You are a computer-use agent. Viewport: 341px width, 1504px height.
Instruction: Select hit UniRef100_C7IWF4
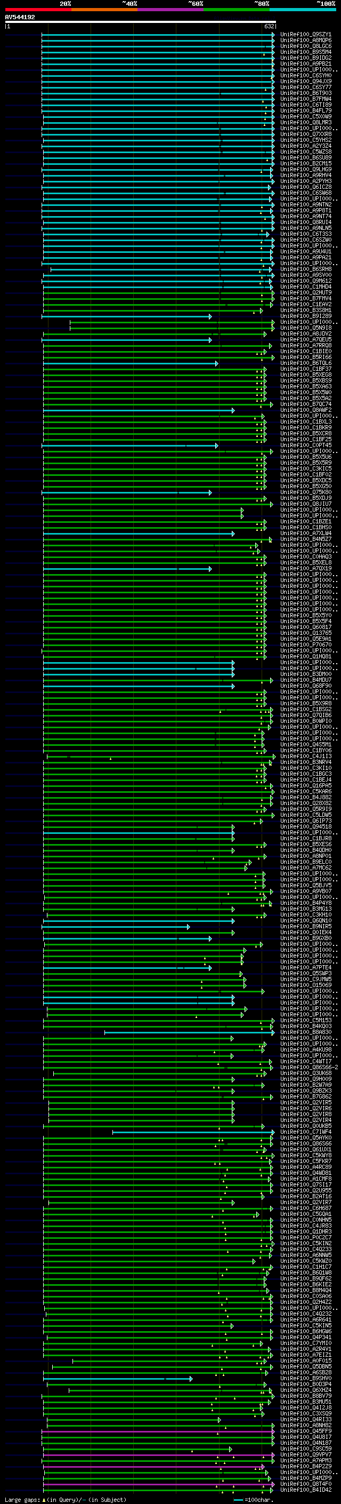tap(305, 1132)
